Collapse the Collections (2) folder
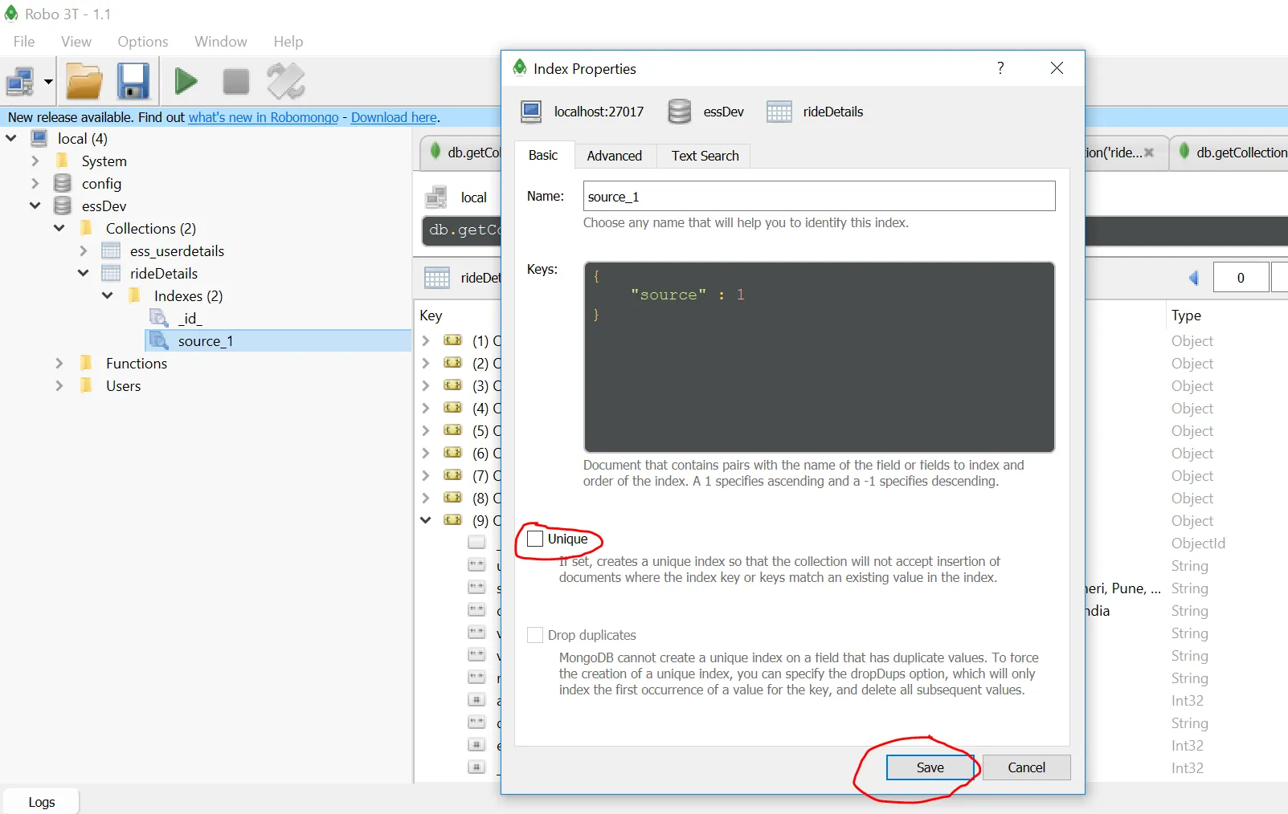This screenshot has height=814, width=1288. coord(59,228)
